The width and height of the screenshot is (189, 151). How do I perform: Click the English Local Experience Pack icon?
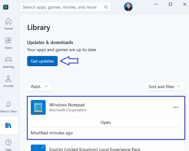point(38,147)
